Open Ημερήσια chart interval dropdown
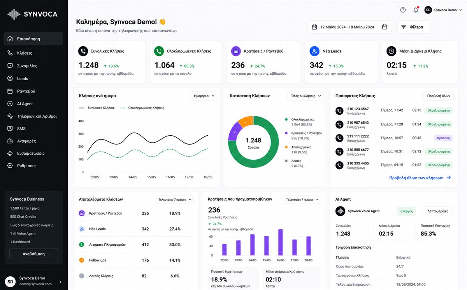The image size is (467, 290). (204, 96)
